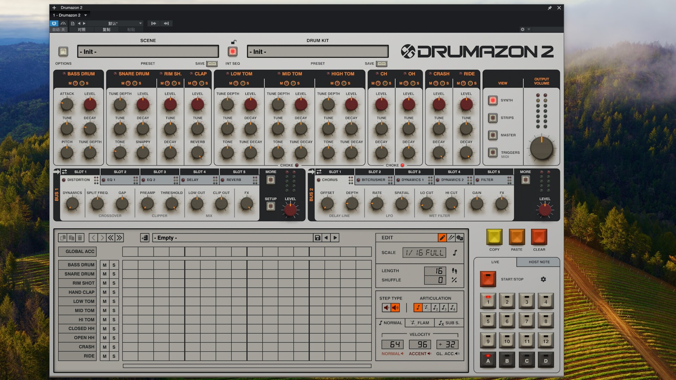Mute the Bass Drum sequencer track
This screenshot has height=380, width=676.
coord(105,265)
